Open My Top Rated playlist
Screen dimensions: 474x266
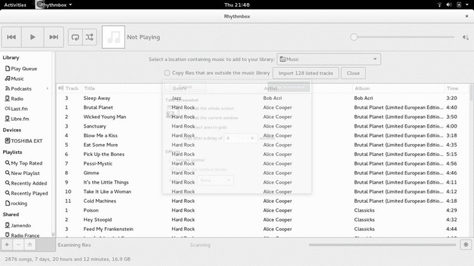23,163
